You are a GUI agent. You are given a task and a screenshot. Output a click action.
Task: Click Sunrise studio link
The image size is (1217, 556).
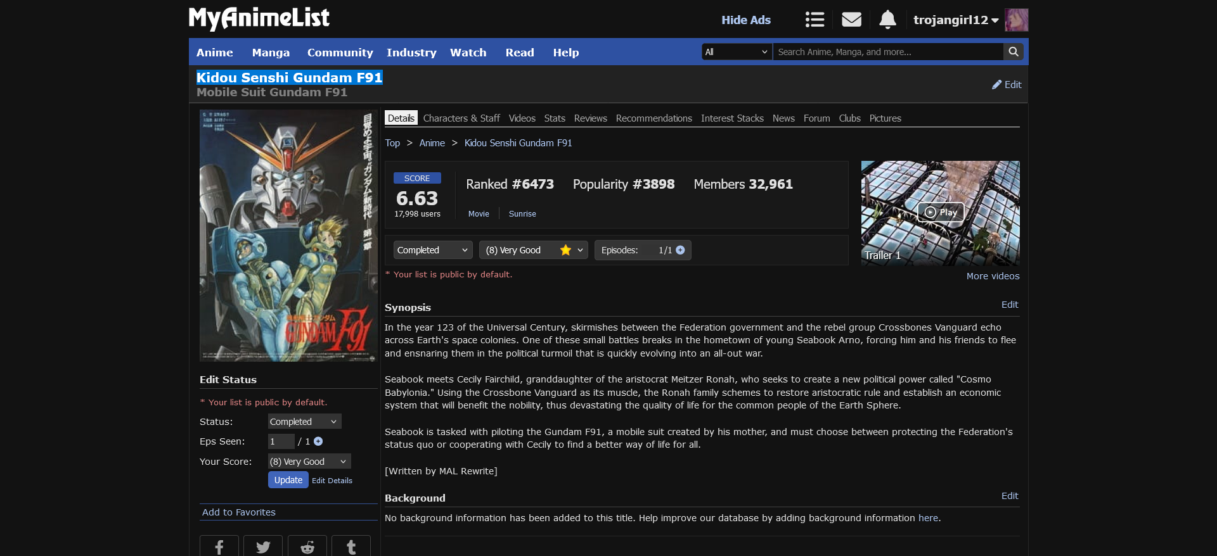click(522, 214)
